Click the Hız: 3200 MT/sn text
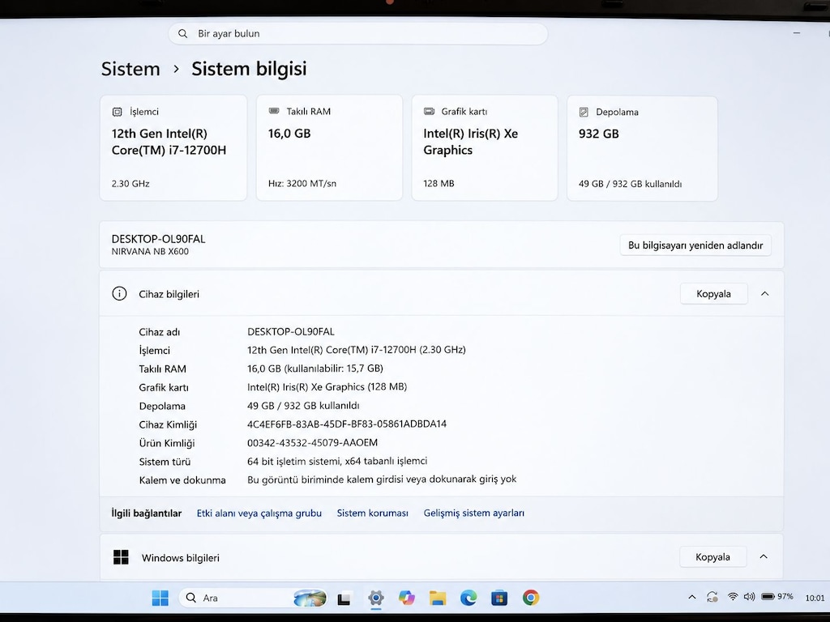The width and height of the screenshot is (830, 622). coord(302,184)
